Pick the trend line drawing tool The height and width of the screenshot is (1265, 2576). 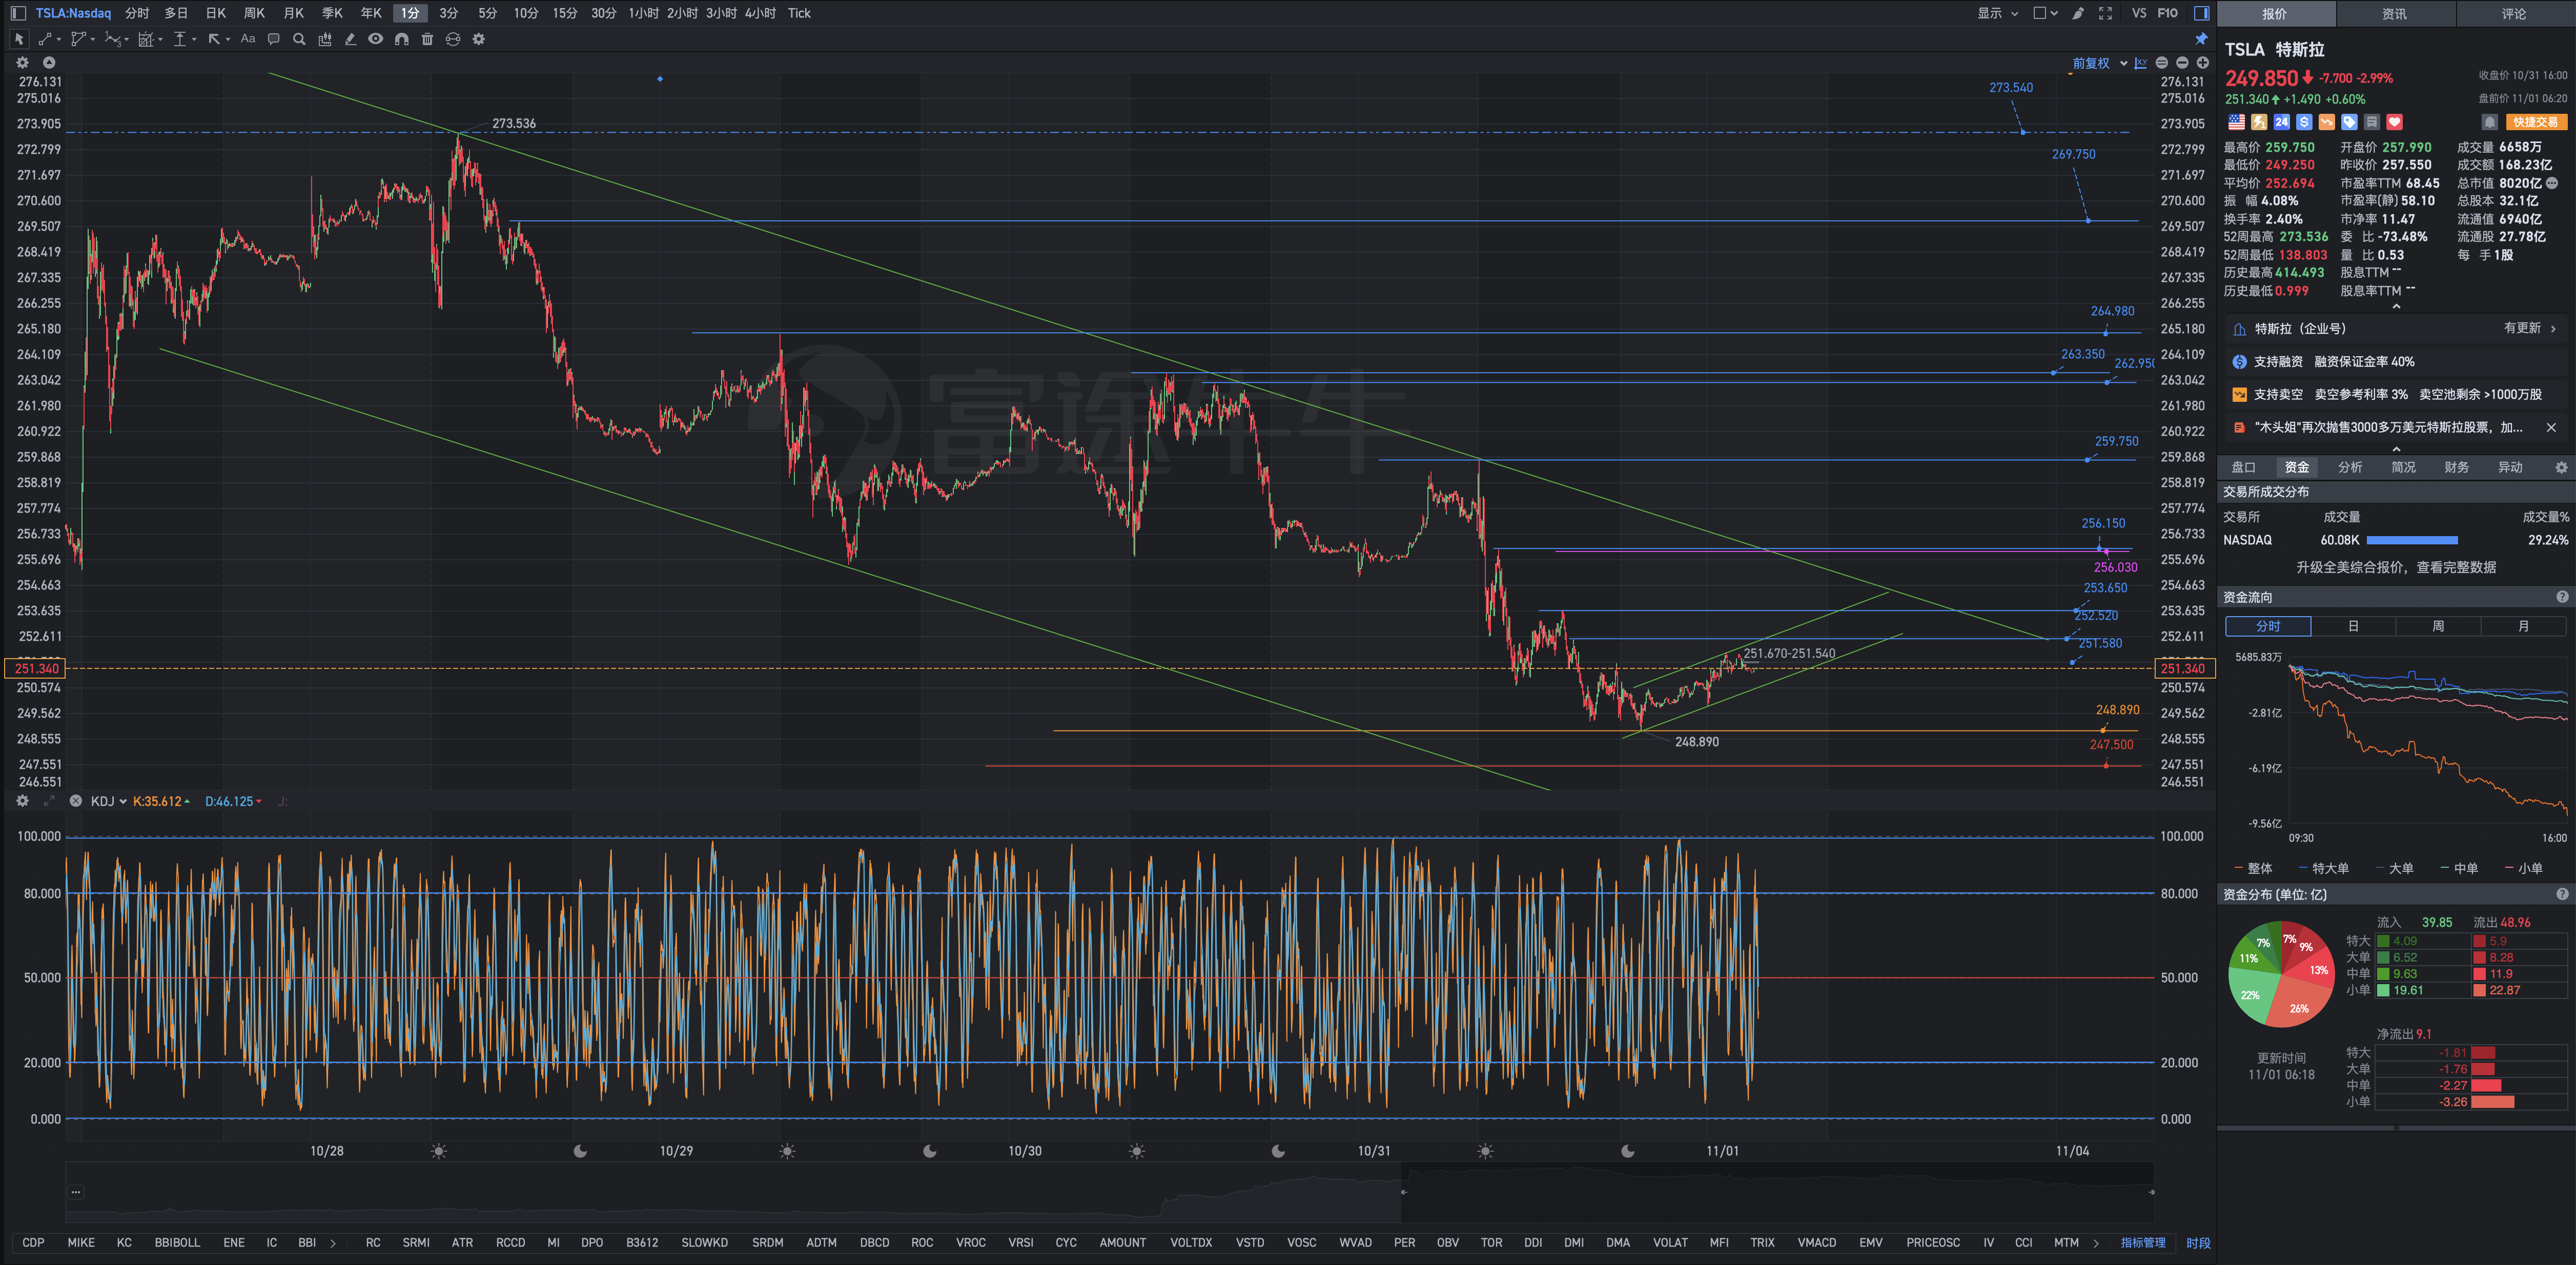pyautogui.click(x=44, y=39)
